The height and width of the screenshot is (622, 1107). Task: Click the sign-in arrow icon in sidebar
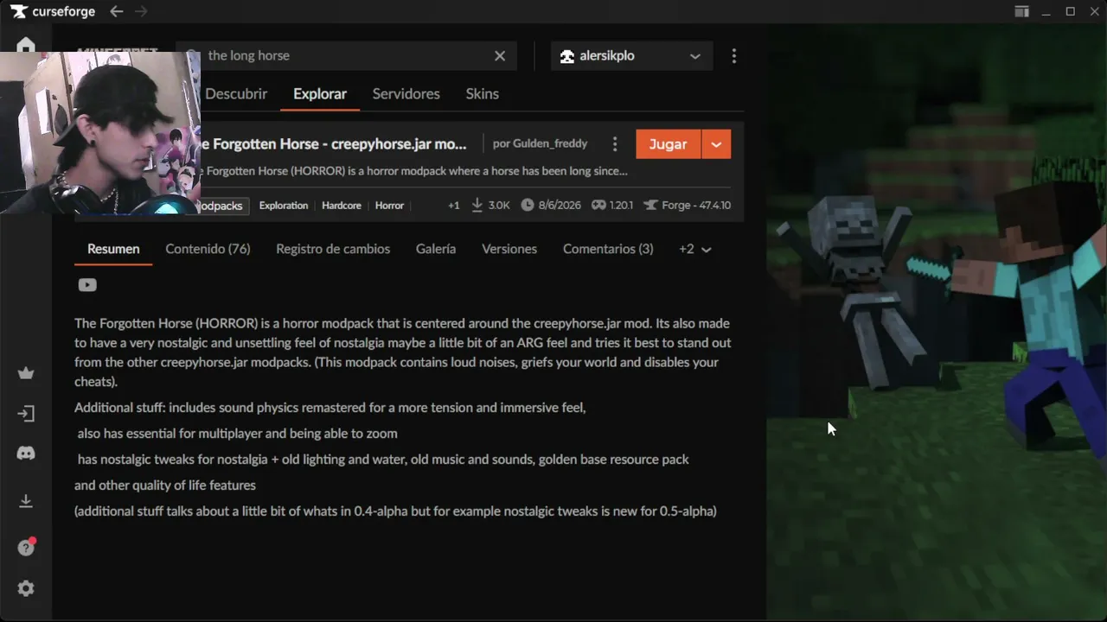pyautogui.click(x=26, y=414)
